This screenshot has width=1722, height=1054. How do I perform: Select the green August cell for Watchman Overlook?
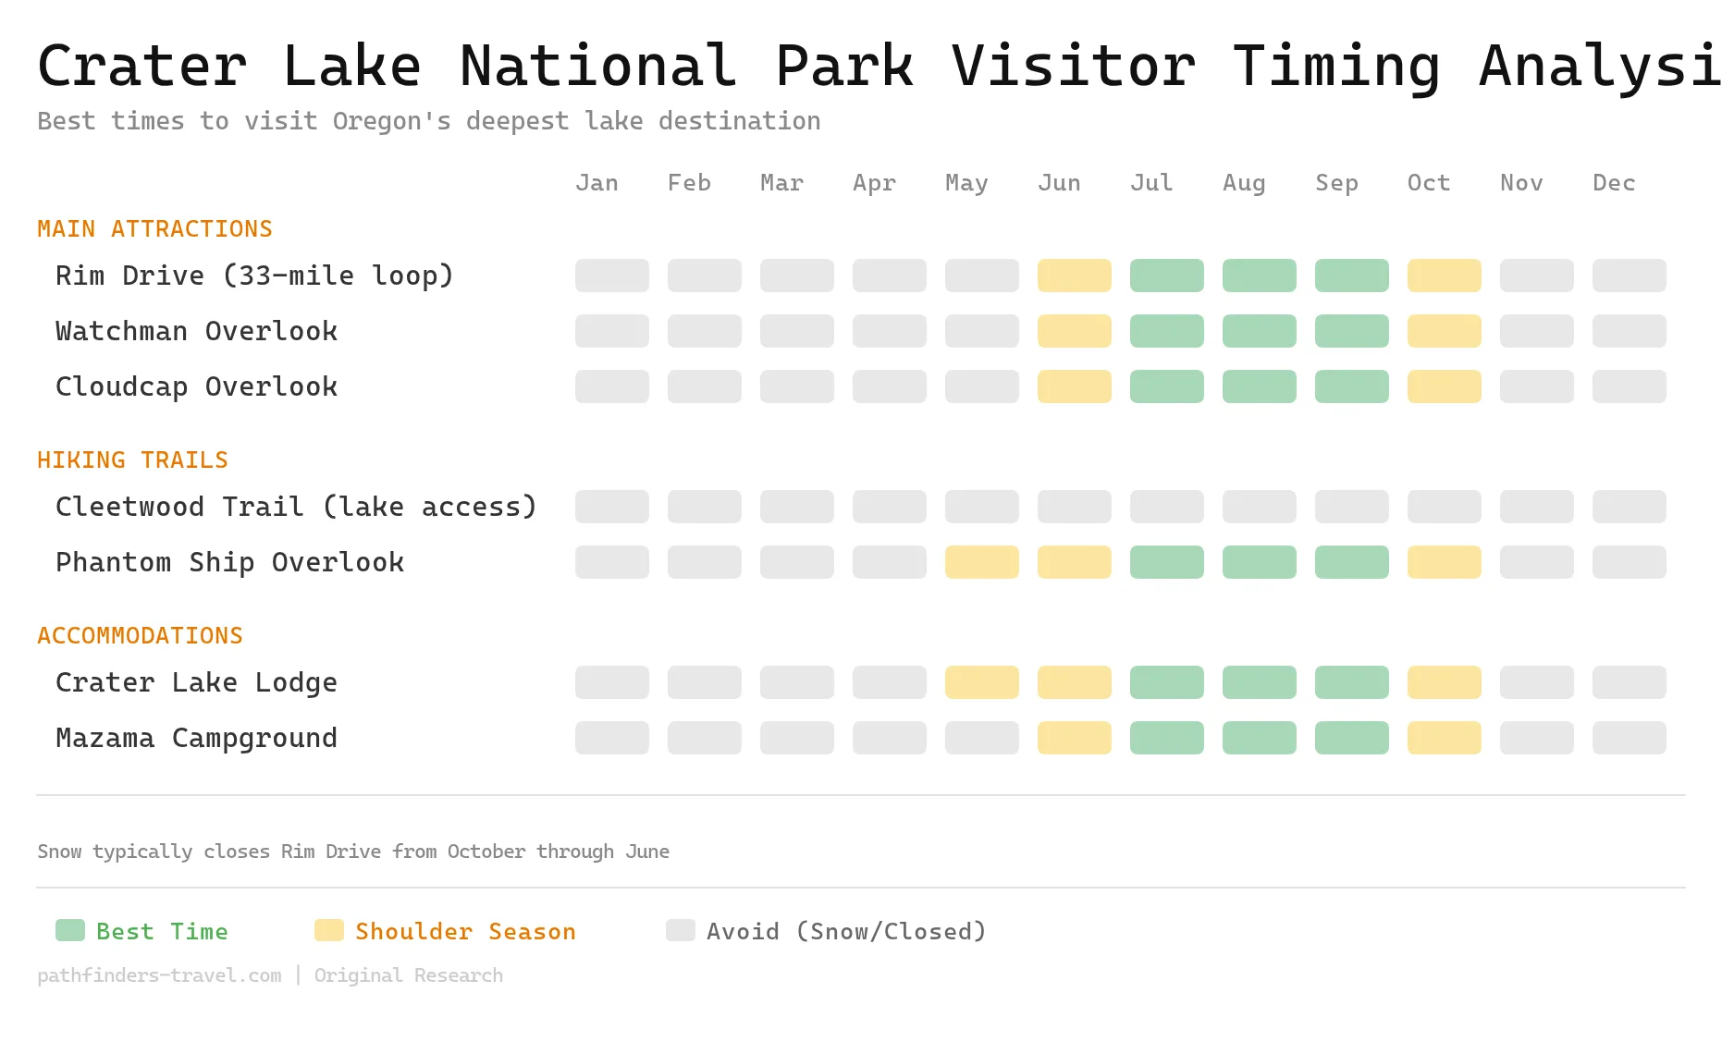(x=1259, y=331)
